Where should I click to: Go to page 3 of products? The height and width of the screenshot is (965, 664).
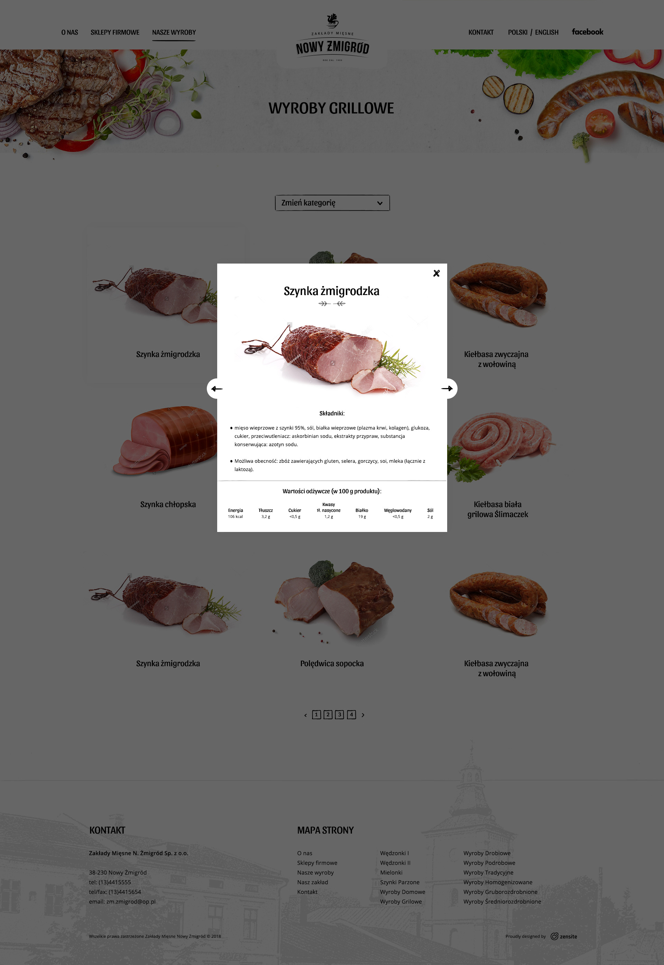[x=340, y=715]
